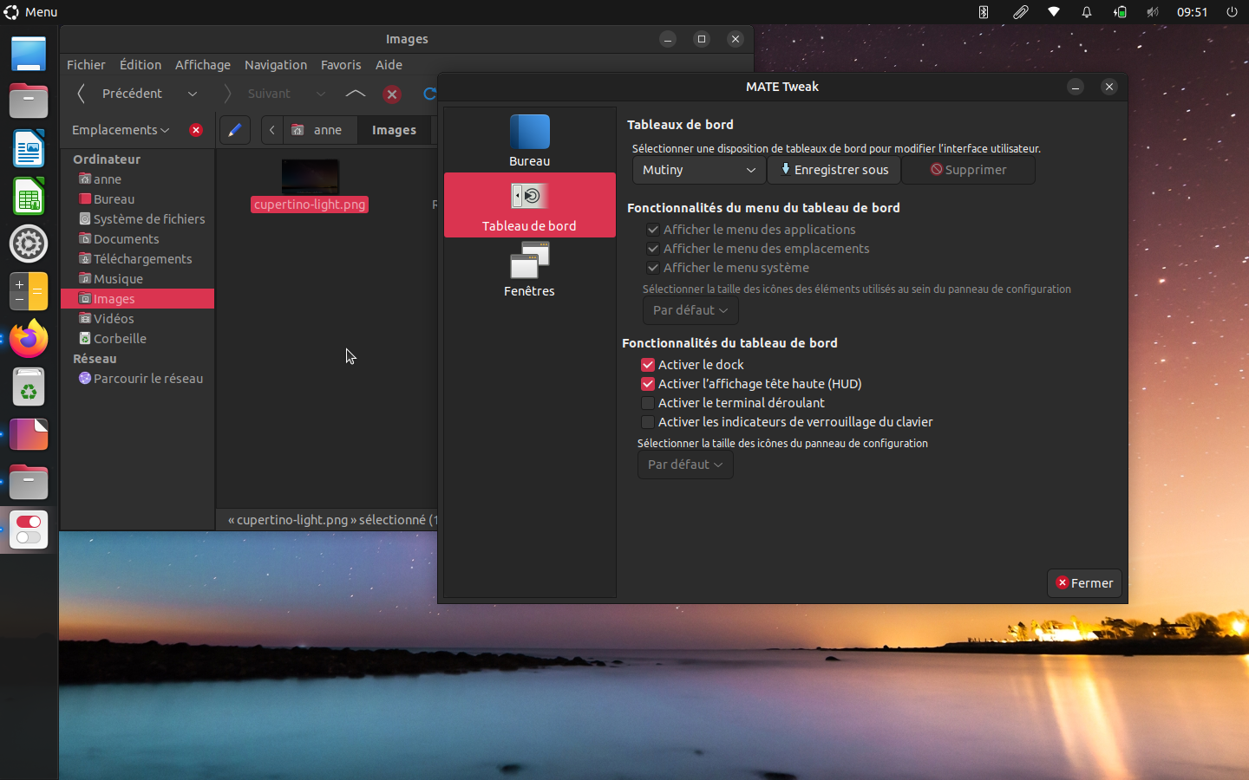The image size is (1249, 780).
Task: Click the Fermer button
Action: click(x=1084, y=583)
